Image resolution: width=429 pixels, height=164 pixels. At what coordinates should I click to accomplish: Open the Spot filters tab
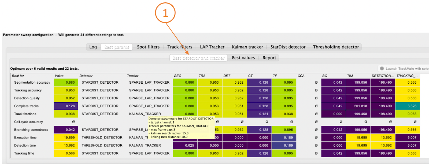[x=148, y=47]
